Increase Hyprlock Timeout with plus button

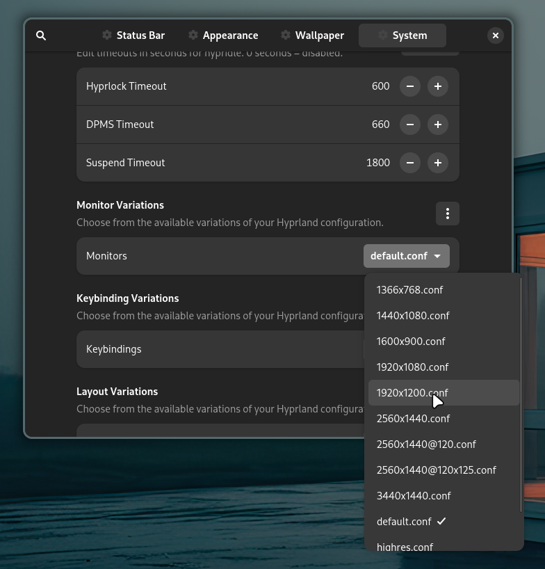coord(438,86)
